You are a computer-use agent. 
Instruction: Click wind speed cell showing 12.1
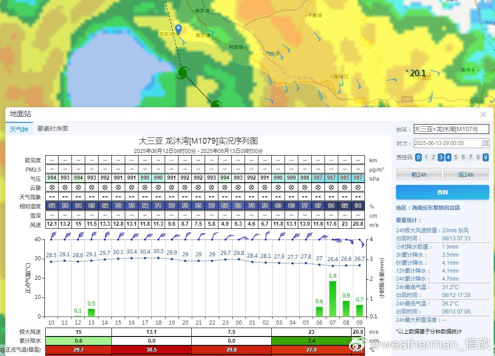click(52, 224)
